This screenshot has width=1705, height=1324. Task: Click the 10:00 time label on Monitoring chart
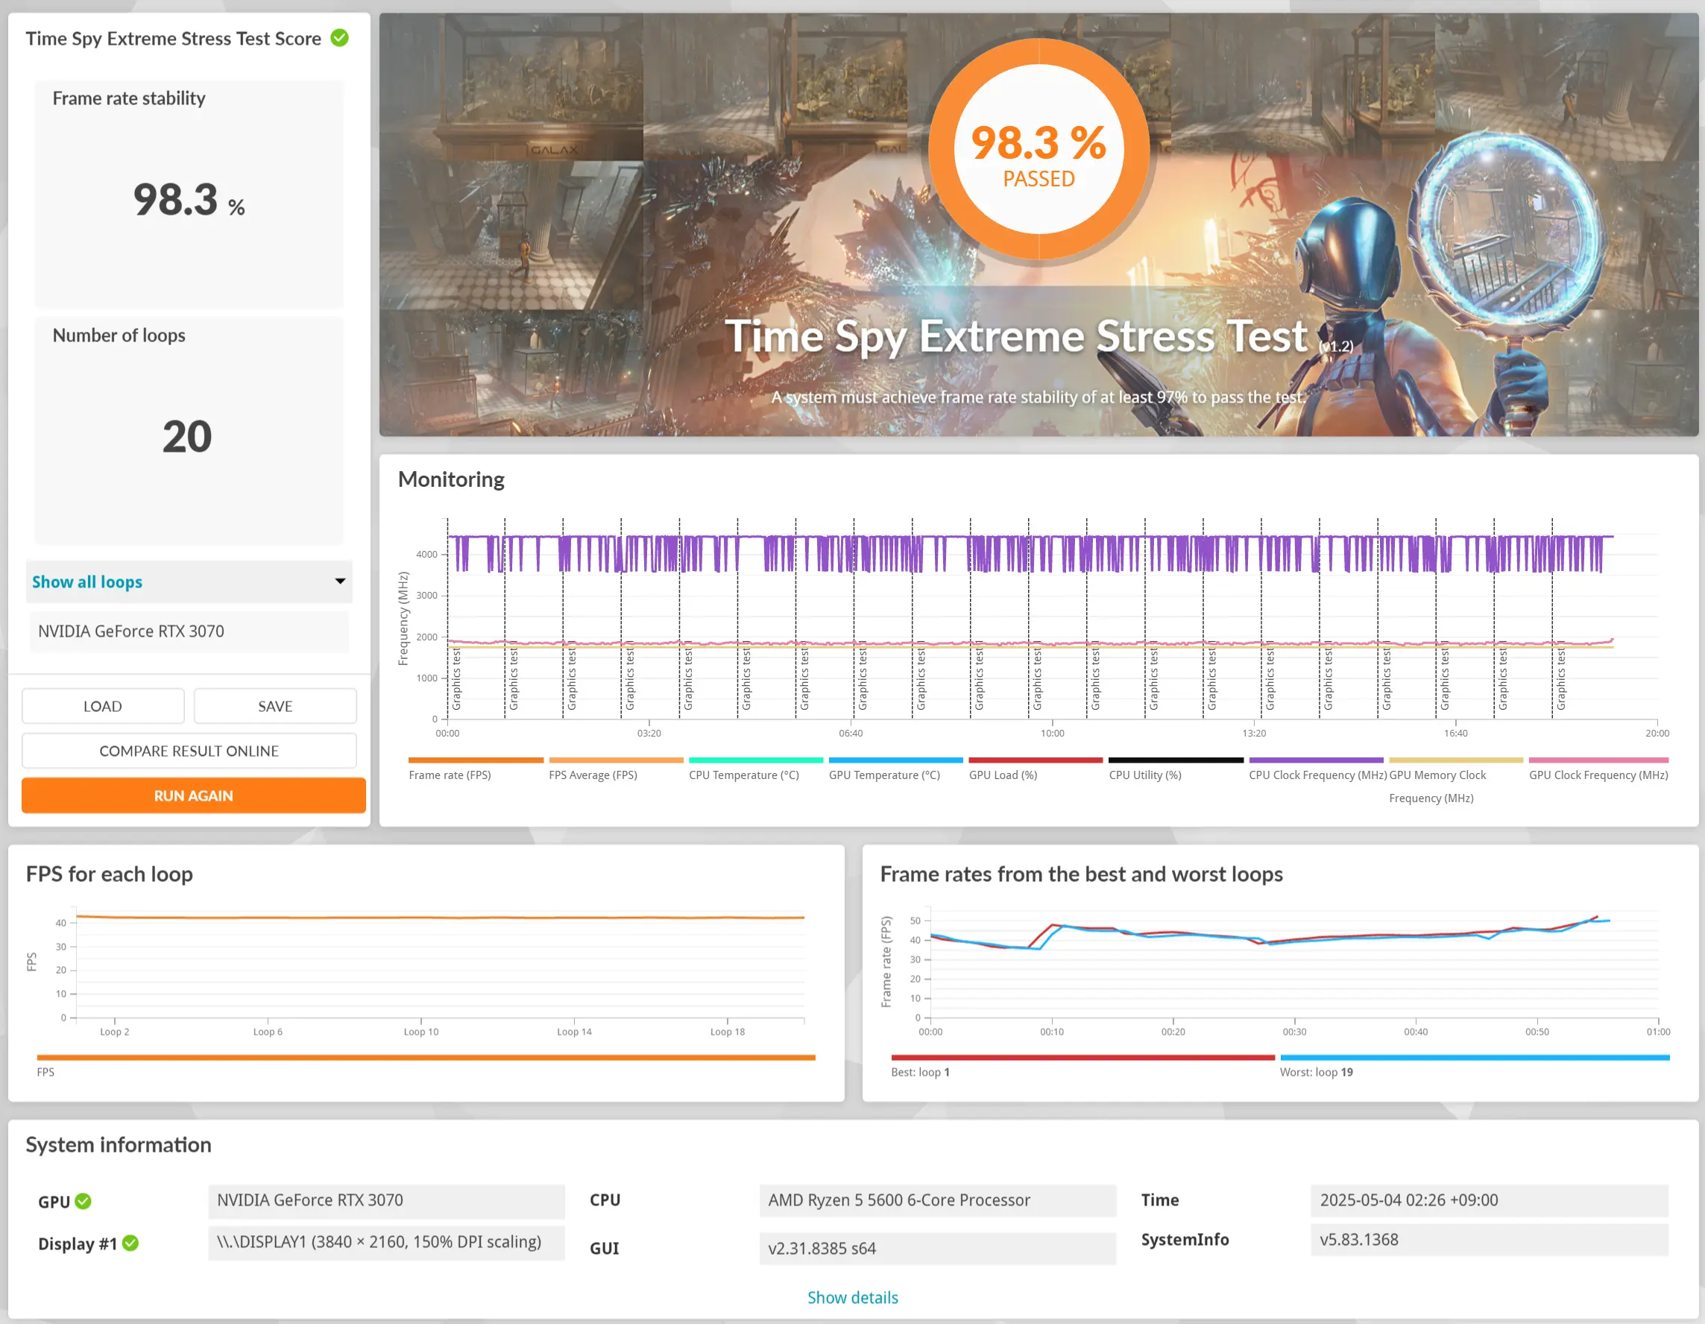(x=1052, y=733)
